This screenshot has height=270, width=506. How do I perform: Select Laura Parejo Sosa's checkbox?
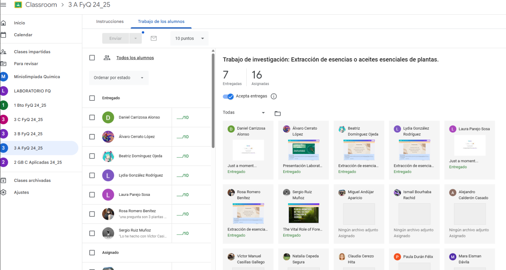coord(92,195)
